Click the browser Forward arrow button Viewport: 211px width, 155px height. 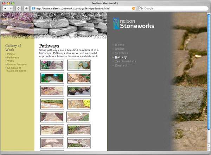11,8
